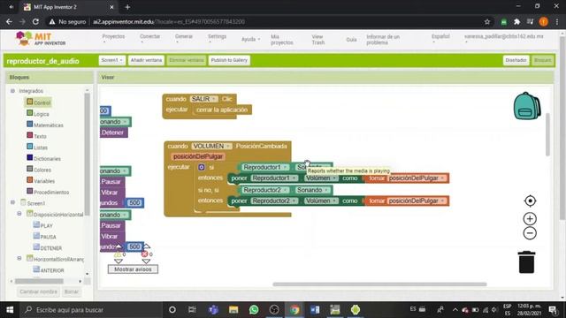Select the Colores blocks category
This screenshot has width=566, height=318.
tap(39, 170)
